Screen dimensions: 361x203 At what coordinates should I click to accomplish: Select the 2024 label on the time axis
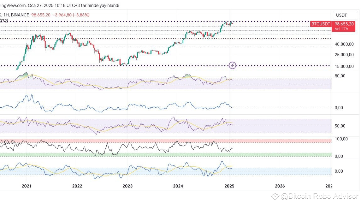tap(178, 186)
